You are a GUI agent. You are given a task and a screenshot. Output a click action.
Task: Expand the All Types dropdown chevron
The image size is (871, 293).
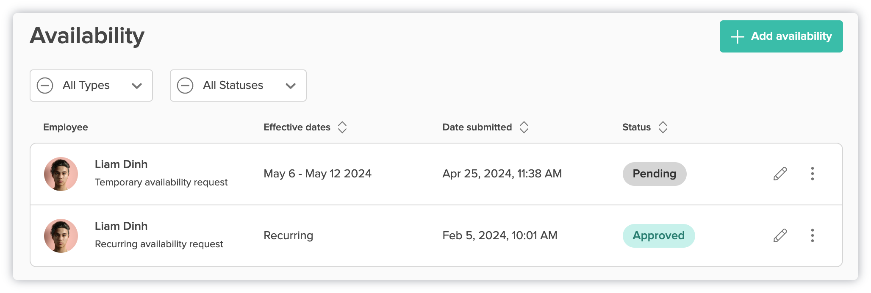(x=136, y=86)
